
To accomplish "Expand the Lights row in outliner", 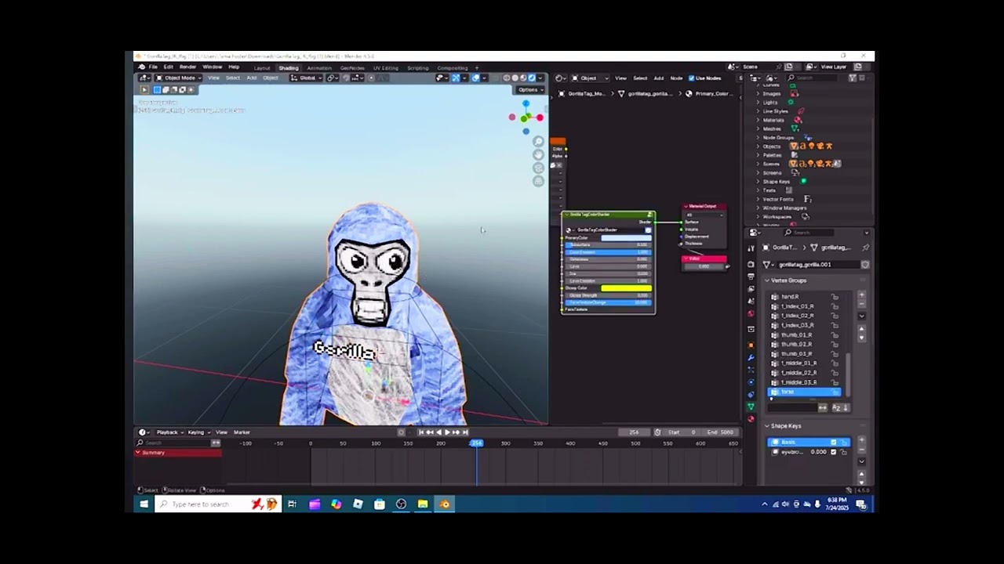I will [758, 103].
